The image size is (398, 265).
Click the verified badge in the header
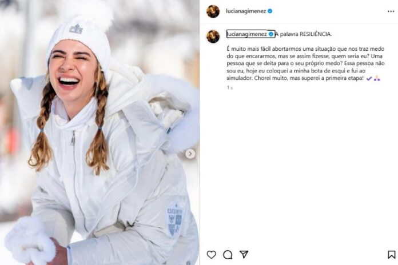click(270, 11)
